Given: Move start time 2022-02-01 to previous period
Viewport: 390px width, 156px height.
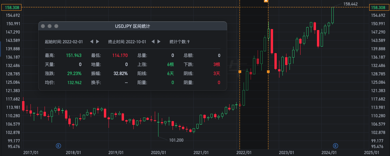Looking at the screenshot, I should coord(91,42).
